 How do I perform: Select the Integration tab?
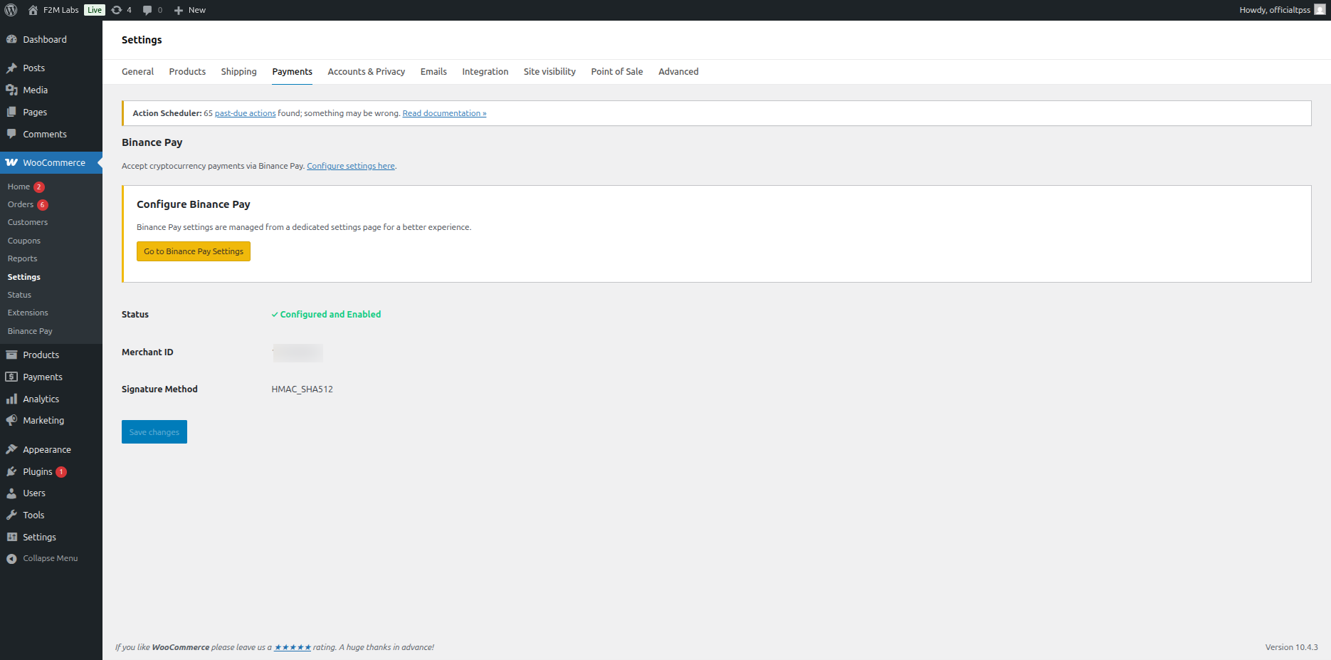pyautogui.click(x=485, y=72)
